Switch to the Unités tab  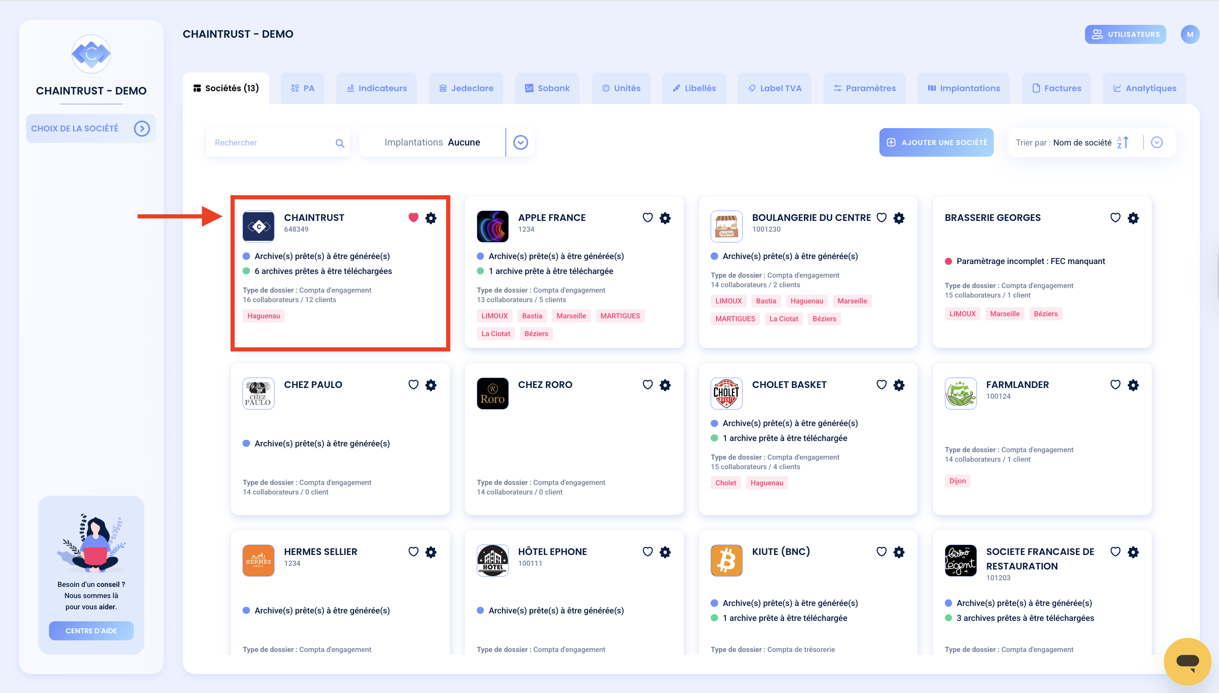(x=621, y=88)
